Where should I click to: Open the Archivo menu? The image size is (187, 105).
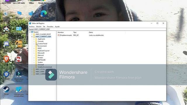click(32, 27)
